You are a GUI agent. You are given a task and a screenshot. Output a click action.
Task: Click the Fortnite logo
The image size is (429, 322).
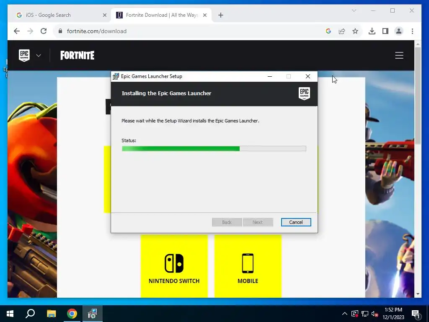click(x=78, y=55)
